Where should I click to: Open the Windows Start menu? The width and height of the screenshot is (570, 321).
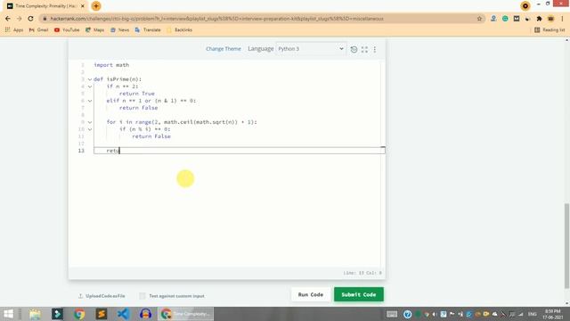(8, 314)
